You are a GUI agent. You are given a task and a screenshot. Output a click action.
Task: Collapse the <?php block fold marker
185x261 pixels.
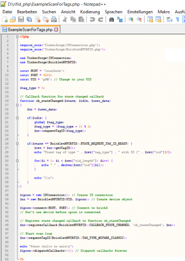(17, 37)
